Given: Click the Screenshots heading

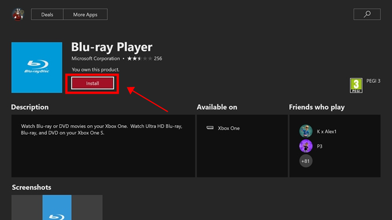Looking at the screenshot, I should click(x=32, y=187).
